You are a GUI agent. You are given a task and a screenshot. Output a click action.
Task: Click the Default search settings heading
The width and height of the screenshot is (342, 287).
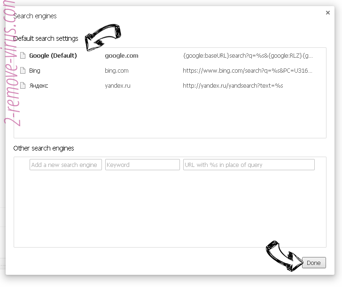(46, 38)
